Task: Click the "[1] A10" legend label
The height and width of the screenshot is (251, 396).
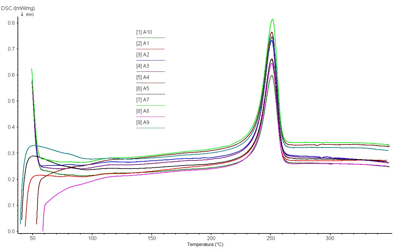Action: [144, 32]
